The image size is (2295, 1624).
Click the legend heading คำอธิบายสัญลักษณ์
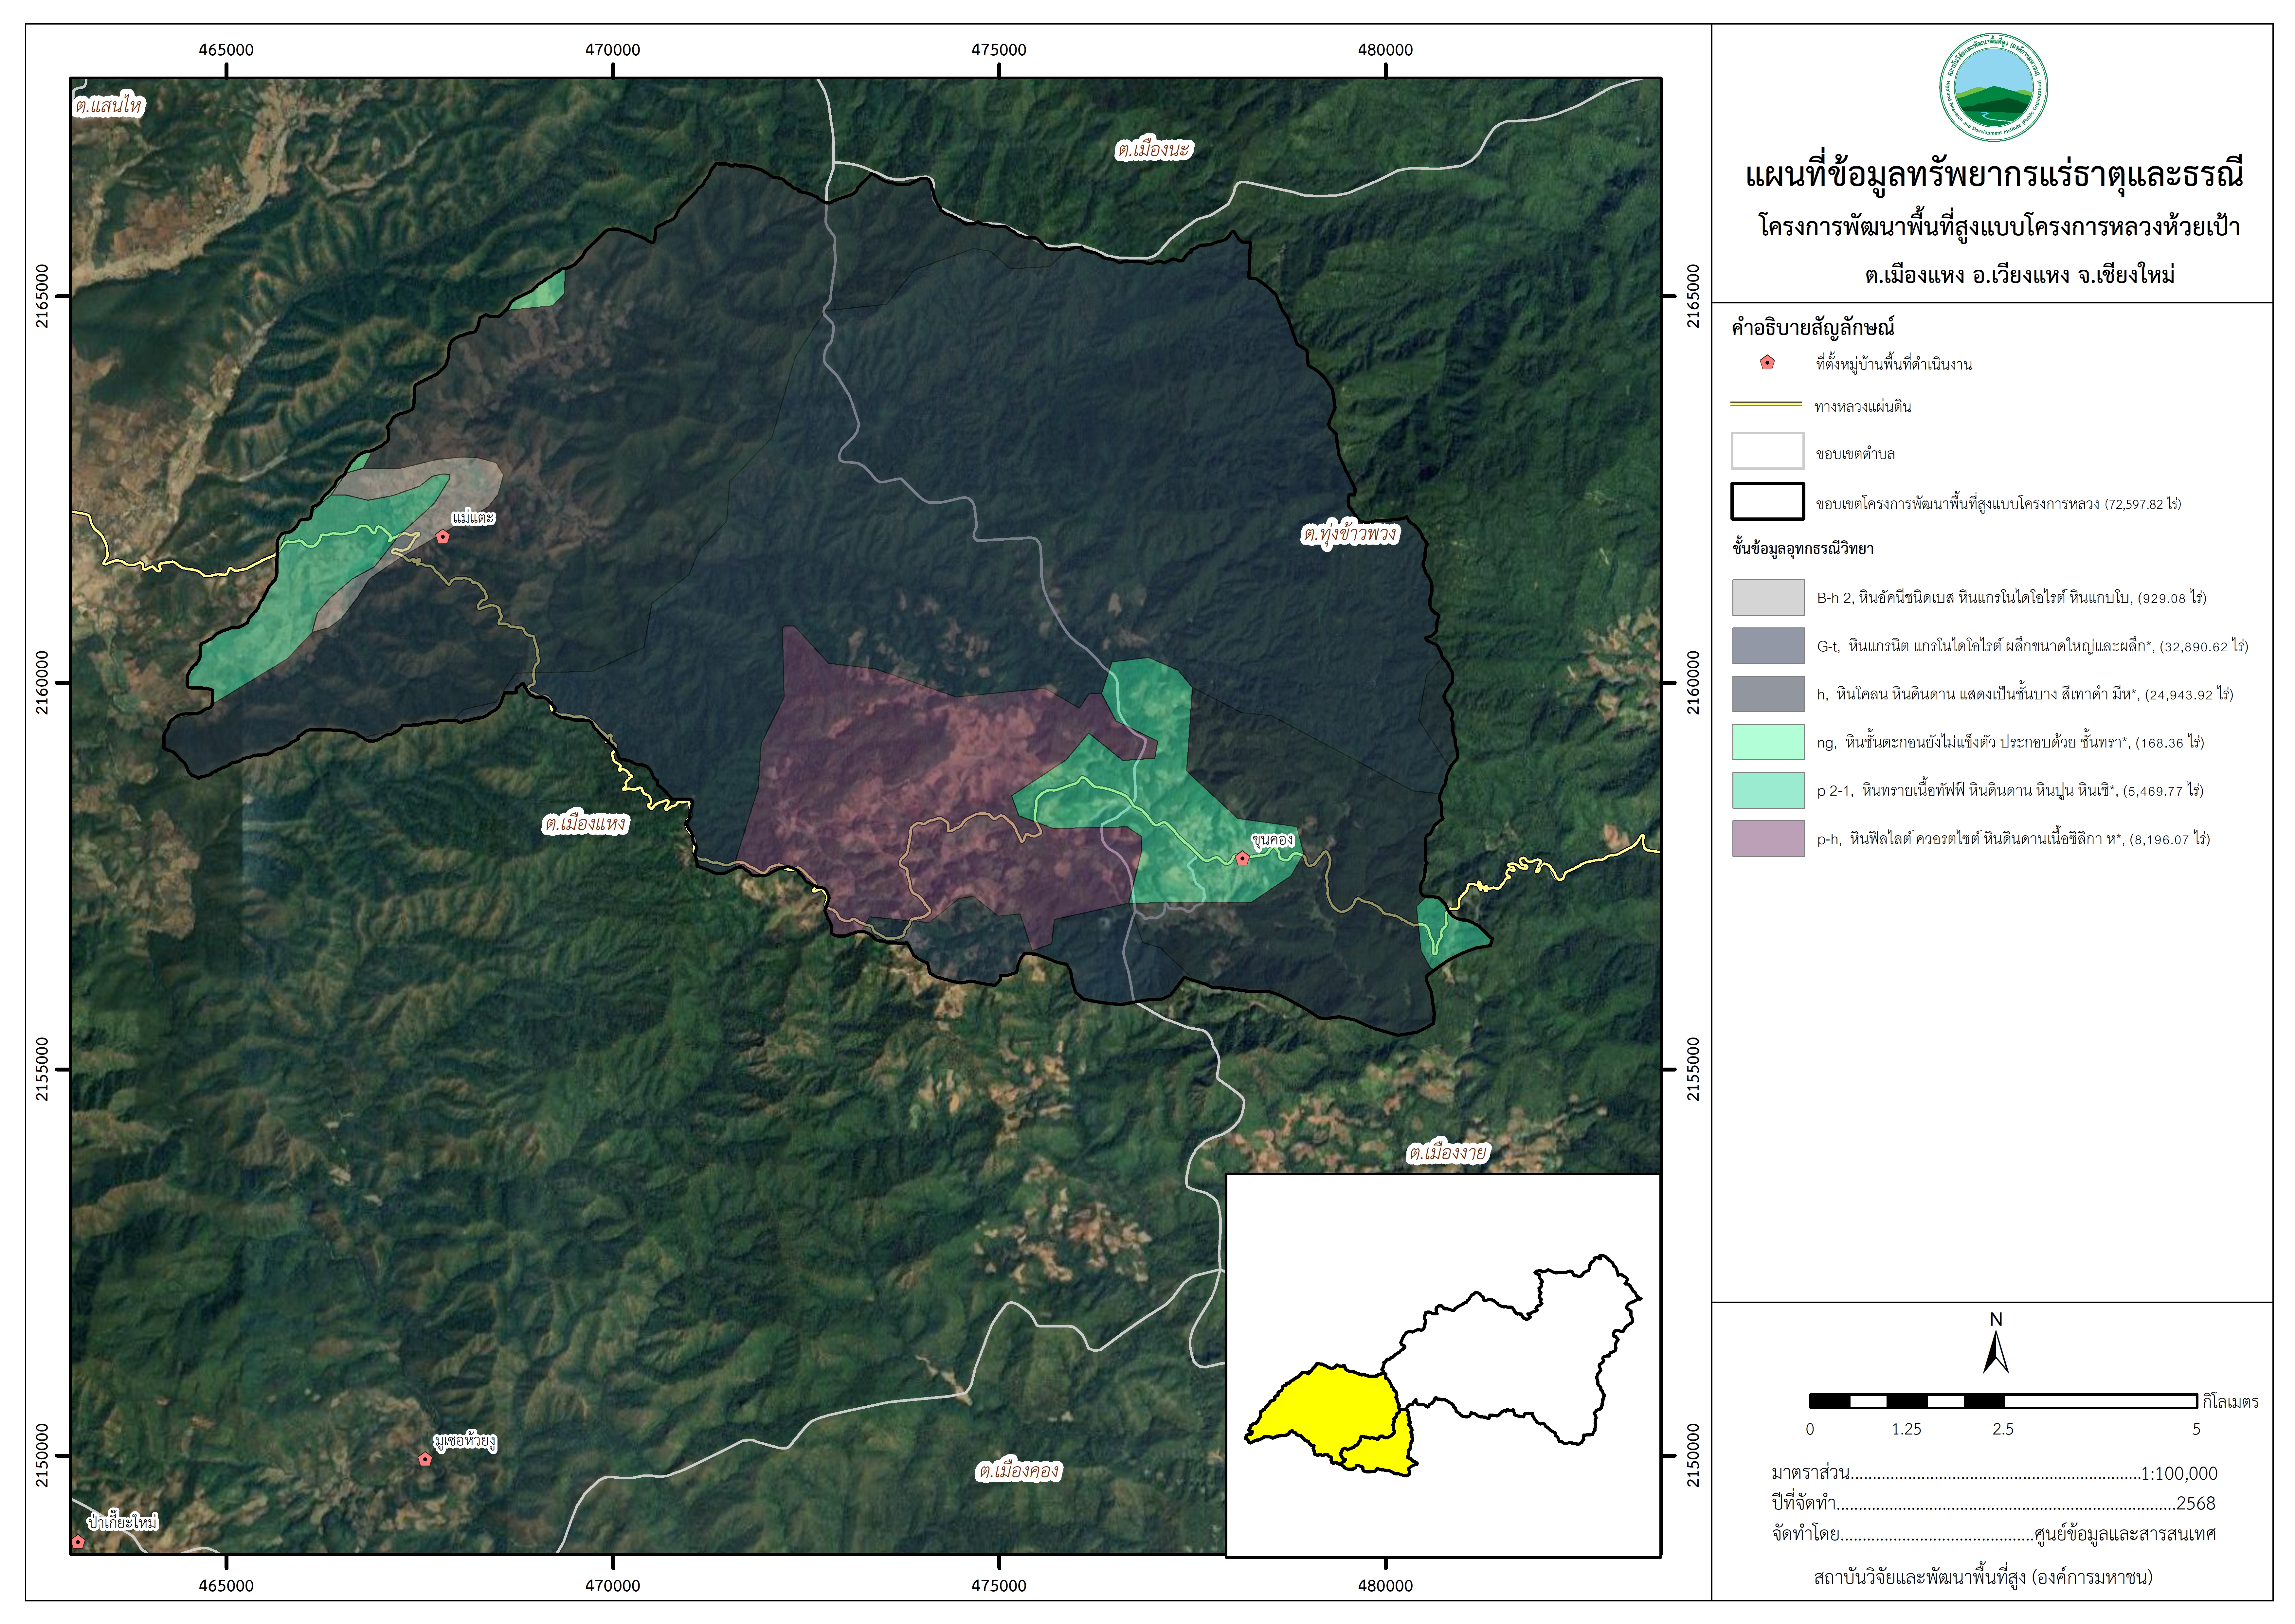point(1813,328)
